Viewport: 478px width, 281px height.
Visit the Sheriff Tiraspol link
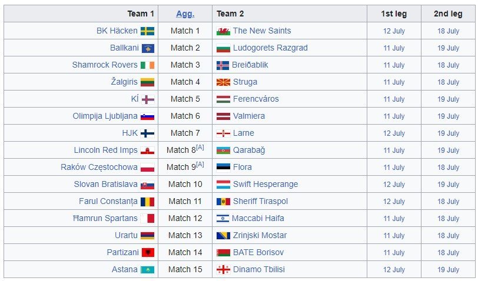pyautogui.click(x=260, y=201)
